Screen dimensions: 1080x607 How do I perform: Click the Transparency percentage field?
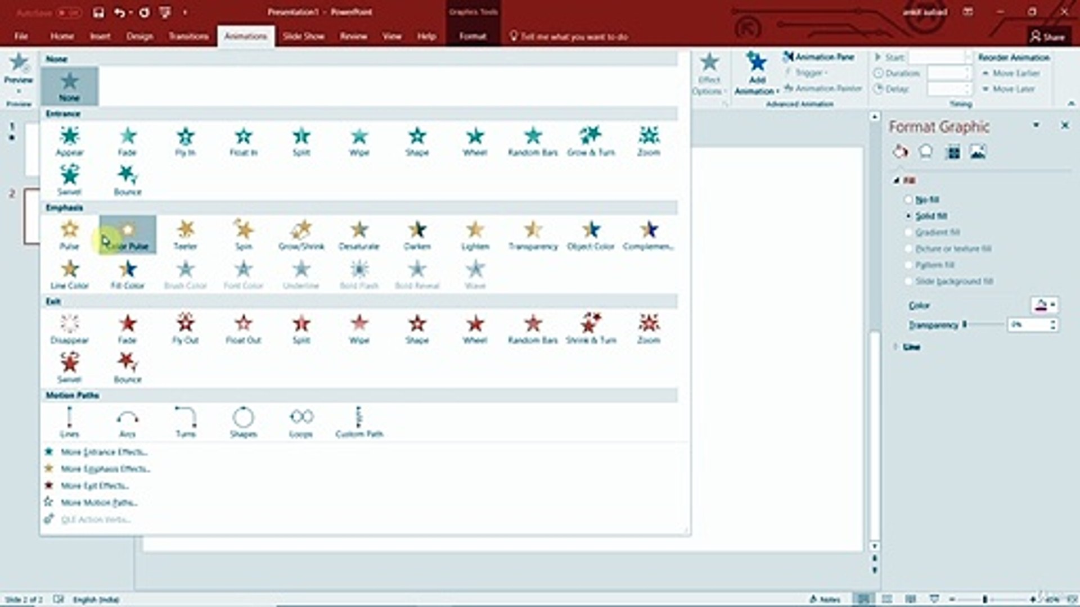pos(1028,325)
